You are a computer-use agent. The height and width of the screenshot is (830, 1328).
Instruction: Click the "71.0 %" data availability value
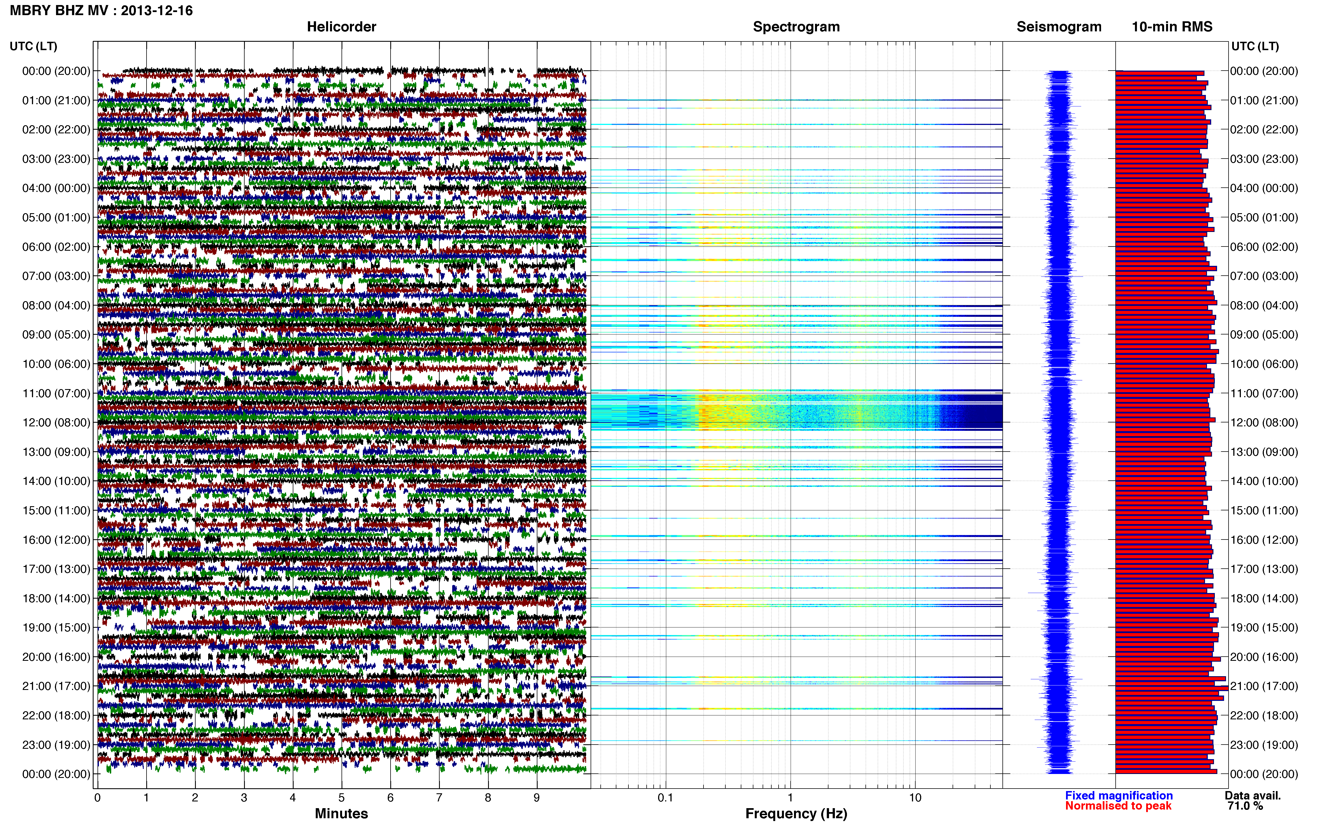point(1245,806)
